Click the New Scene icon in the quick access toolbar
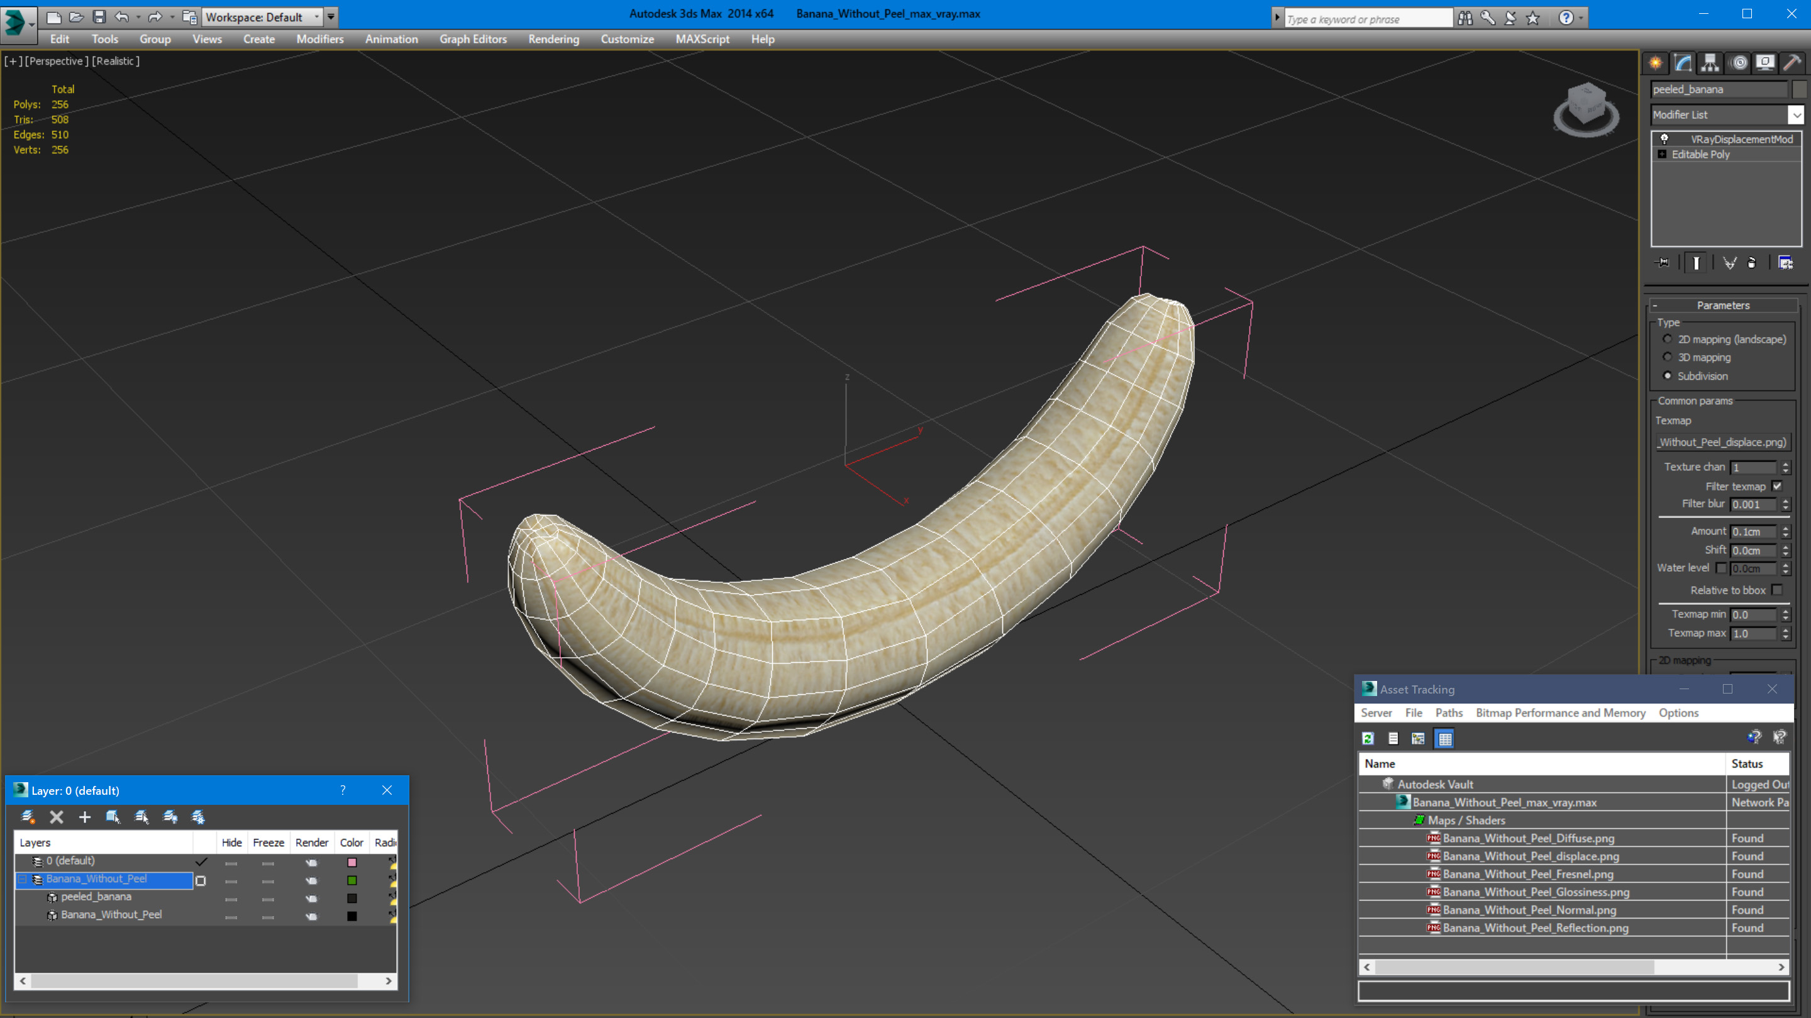 pos(53,17)
